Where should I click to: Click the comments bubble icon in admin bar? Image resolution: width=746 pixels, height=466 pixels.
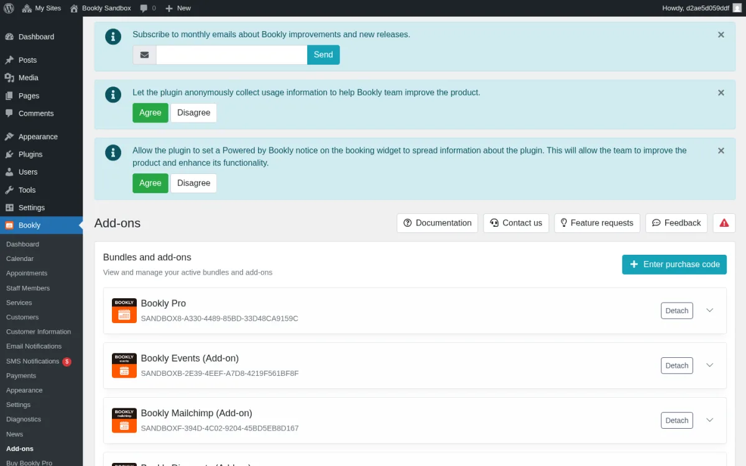tap(144, 8)
